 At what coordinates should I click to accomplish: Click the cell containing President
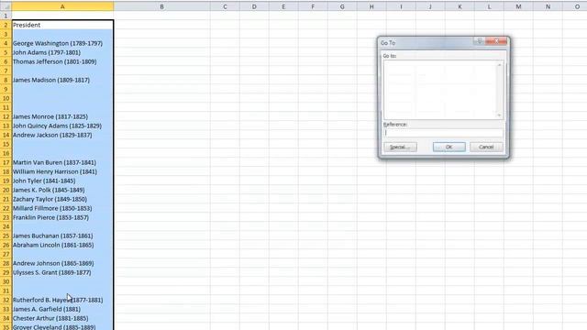[62, 25]
